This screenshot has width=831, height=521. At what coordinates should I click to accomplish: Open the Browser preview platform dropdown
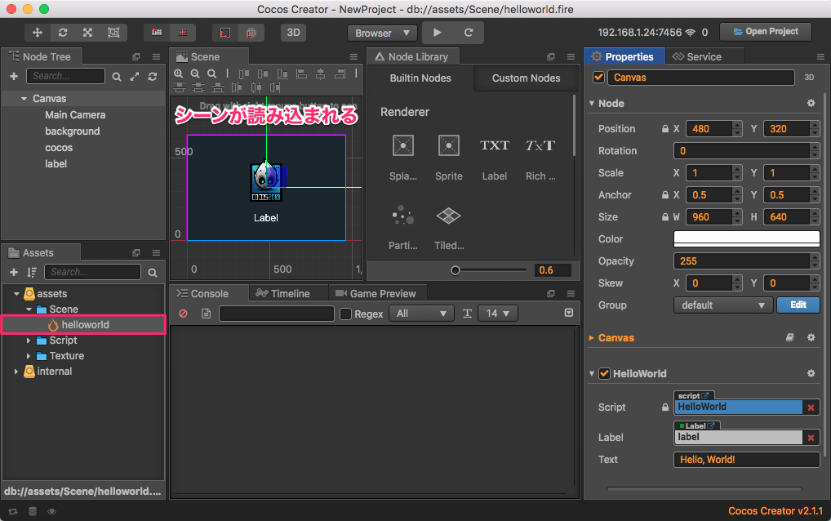click(x=382, y=33)
